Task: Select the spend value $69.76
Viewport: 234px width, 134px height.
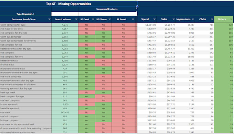Action: [152, 112]
